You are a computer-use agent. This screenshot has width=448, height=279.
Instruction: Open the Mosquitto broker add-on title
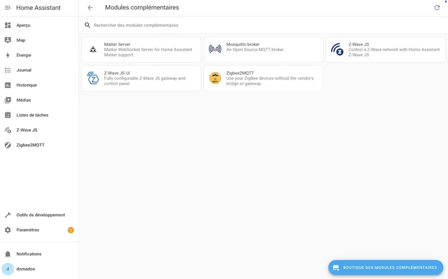pyautogui.click(x=243, y=44)
